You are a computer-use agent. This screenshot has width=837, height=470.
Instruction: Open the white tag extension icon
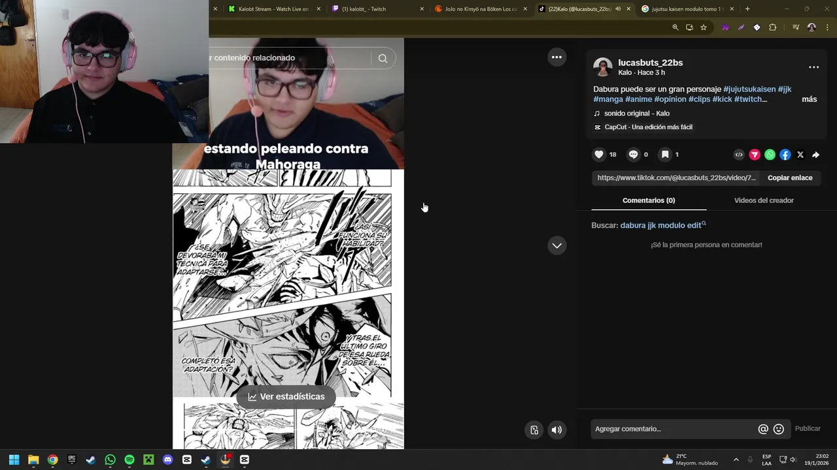click(757, 27)
